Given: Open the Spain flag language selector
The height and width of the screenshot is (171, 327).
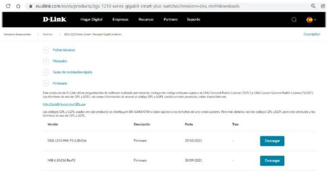Looking at the screenshot, I should (x=311, y=20).
